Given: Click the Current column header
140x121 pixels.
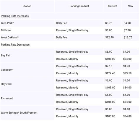Looking at the screenshot, I should click(113, 6).
